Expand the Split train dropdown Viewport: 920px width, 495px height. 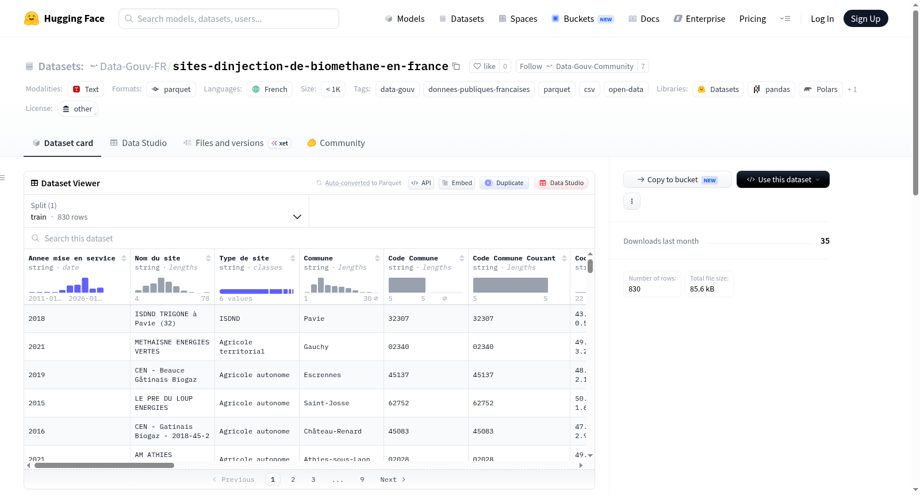(167, 211)
